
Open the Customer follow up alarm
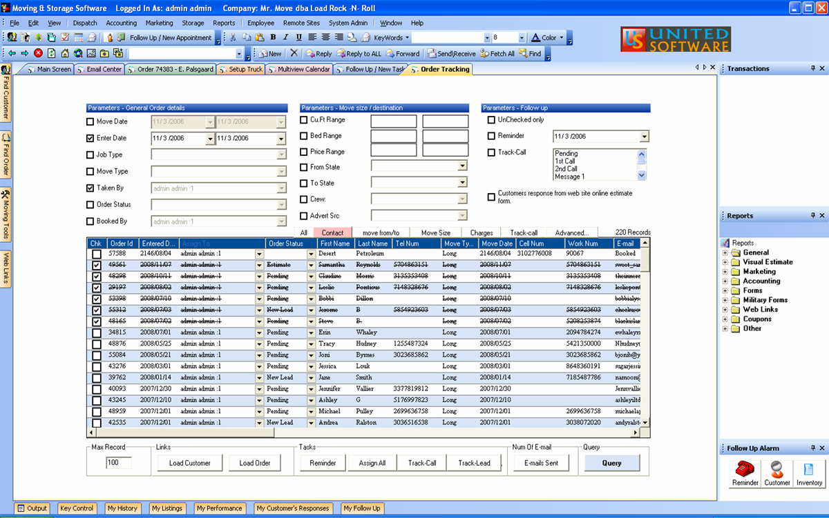click(x=777, y=474)
